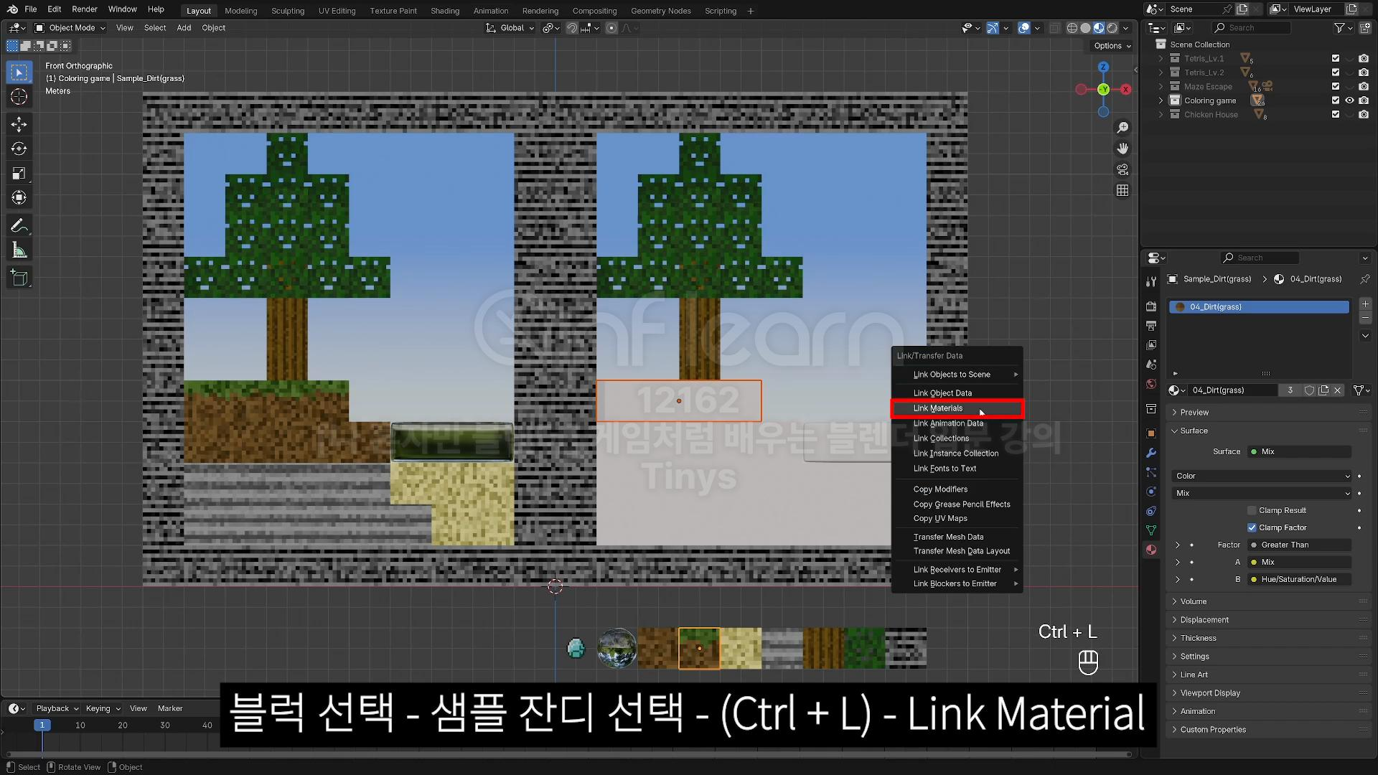Toggle Clamp Factor checkbox
Image resolution: width=1378 pixels, height=775 pixels.
(1252, 527)
